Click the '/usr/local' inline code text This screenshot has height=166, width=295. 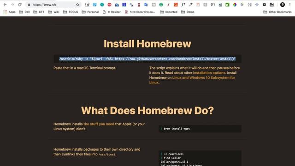point(107,154)
